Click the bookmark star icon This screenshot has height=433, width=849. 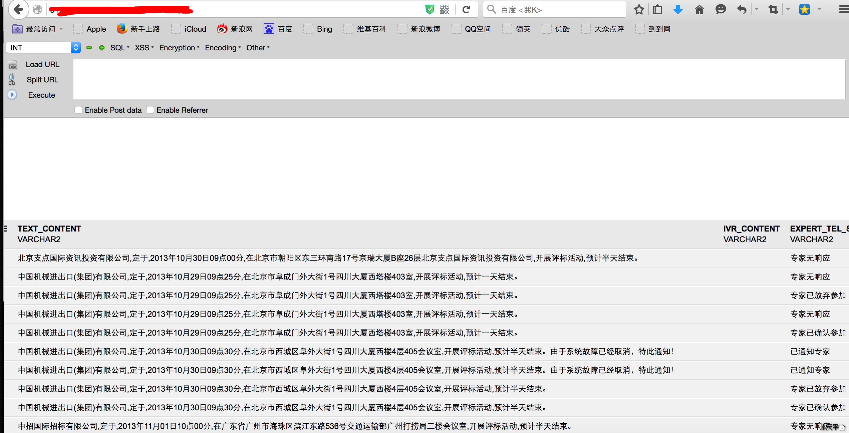pyautogui.click(x=639, y=9)
